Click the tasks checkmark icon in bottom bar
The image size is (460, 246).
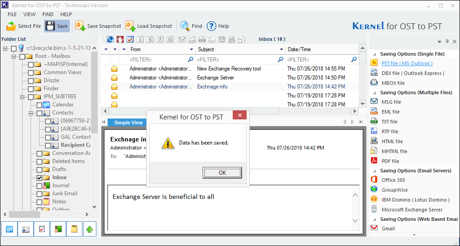[x=42, y=229]
